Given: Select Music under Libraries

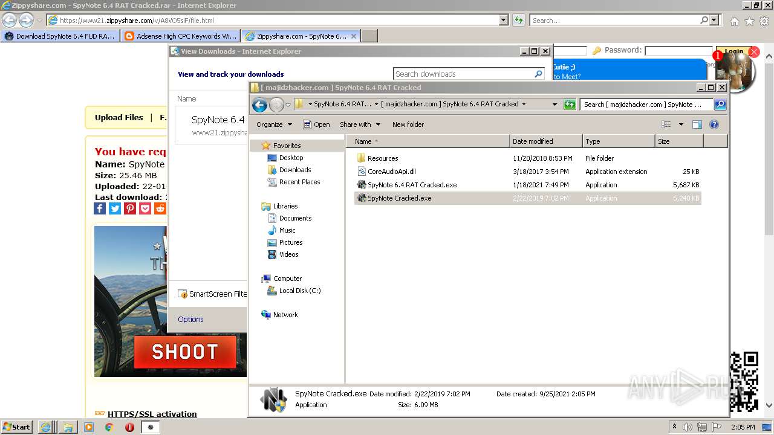Looking at the screenshot, I should [287, 230].
